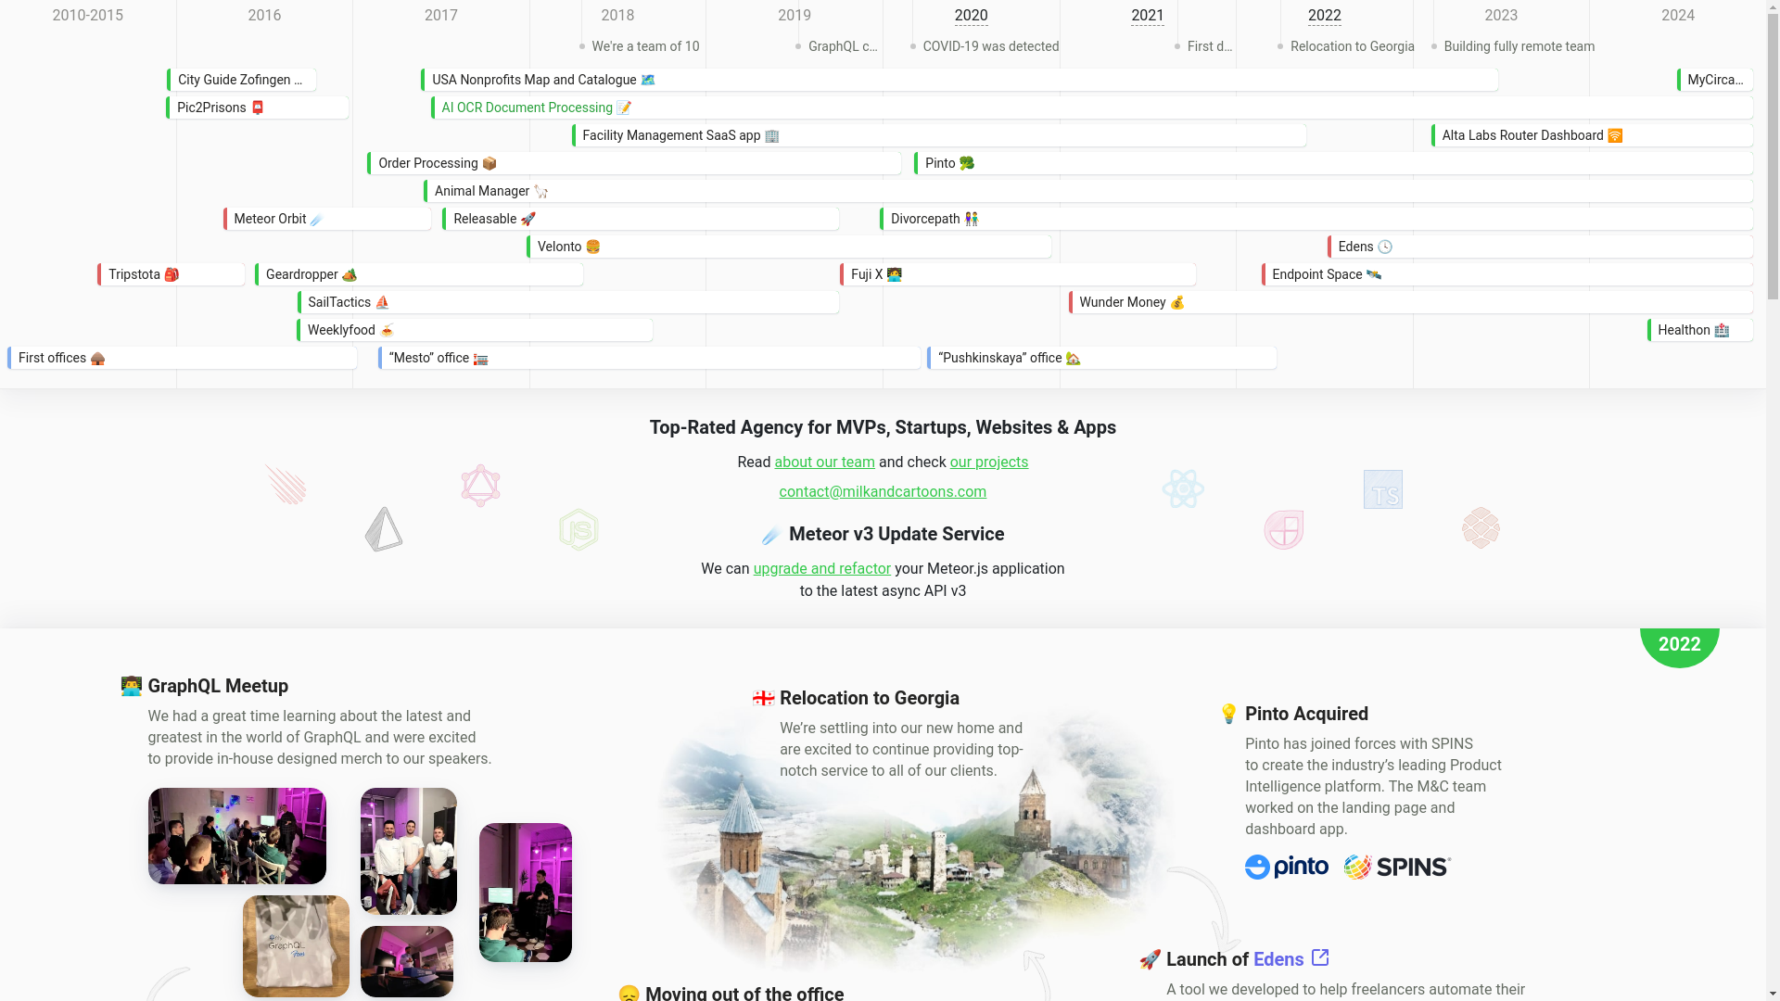Open AI OCR Document Processing project
The image size is (1780, 1001).
point(1092,108)
